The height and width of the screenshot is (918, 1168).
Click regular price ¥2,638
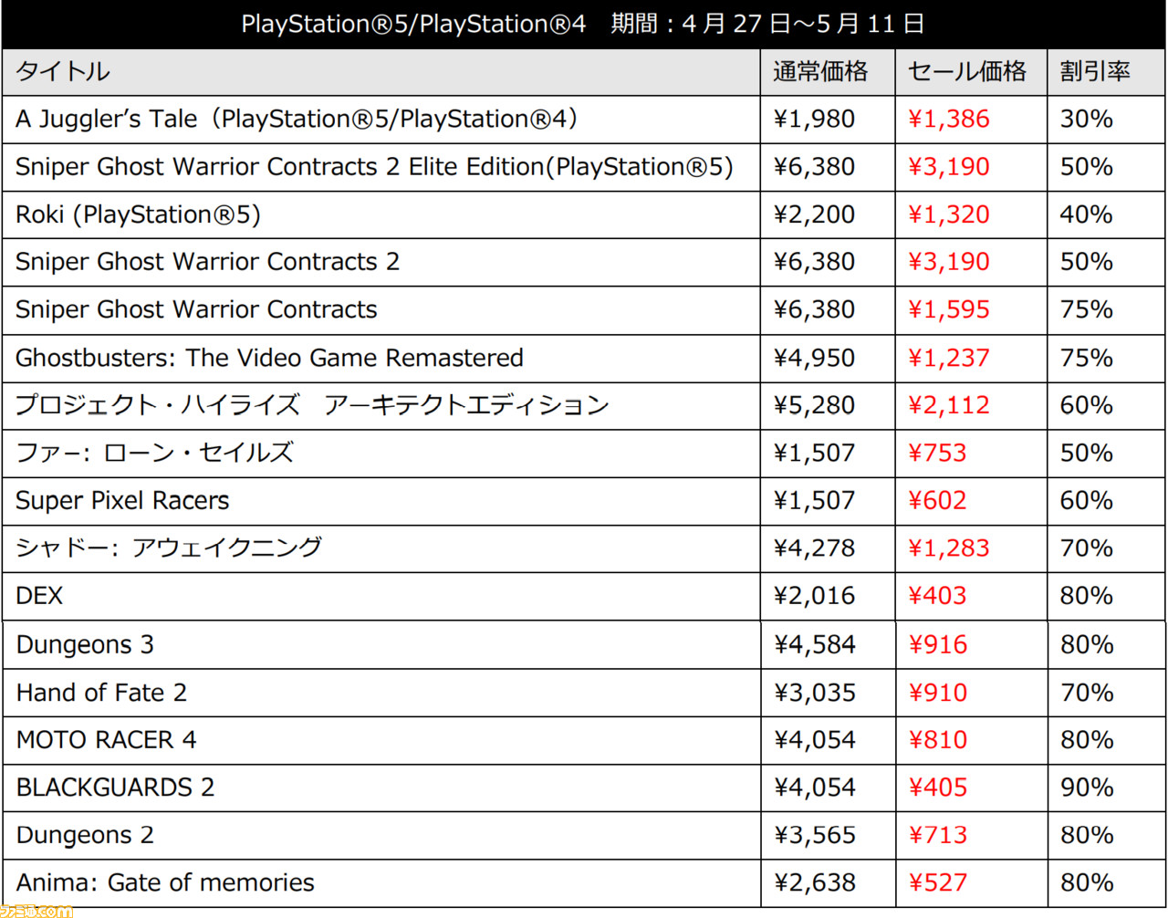[x=814, y=882]
